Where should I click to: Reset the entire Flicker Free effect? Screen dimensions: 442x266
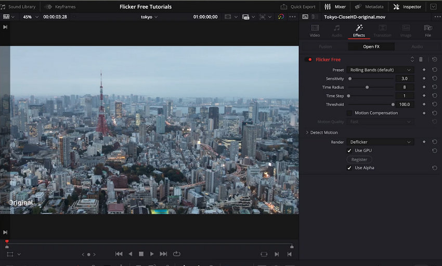pos(434,59)
